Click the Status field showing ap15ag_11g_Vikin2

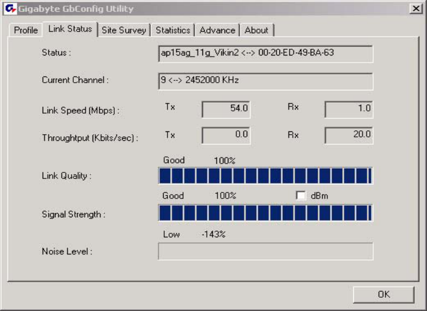(266, 54)
